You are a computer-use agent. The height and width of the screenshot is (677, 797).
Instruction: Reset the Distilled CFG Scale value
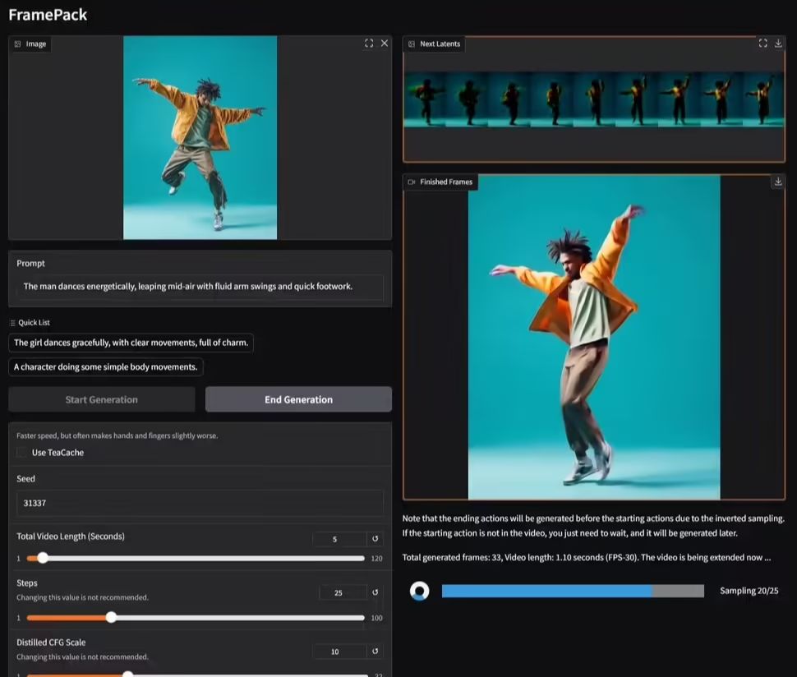coord(375,651)
